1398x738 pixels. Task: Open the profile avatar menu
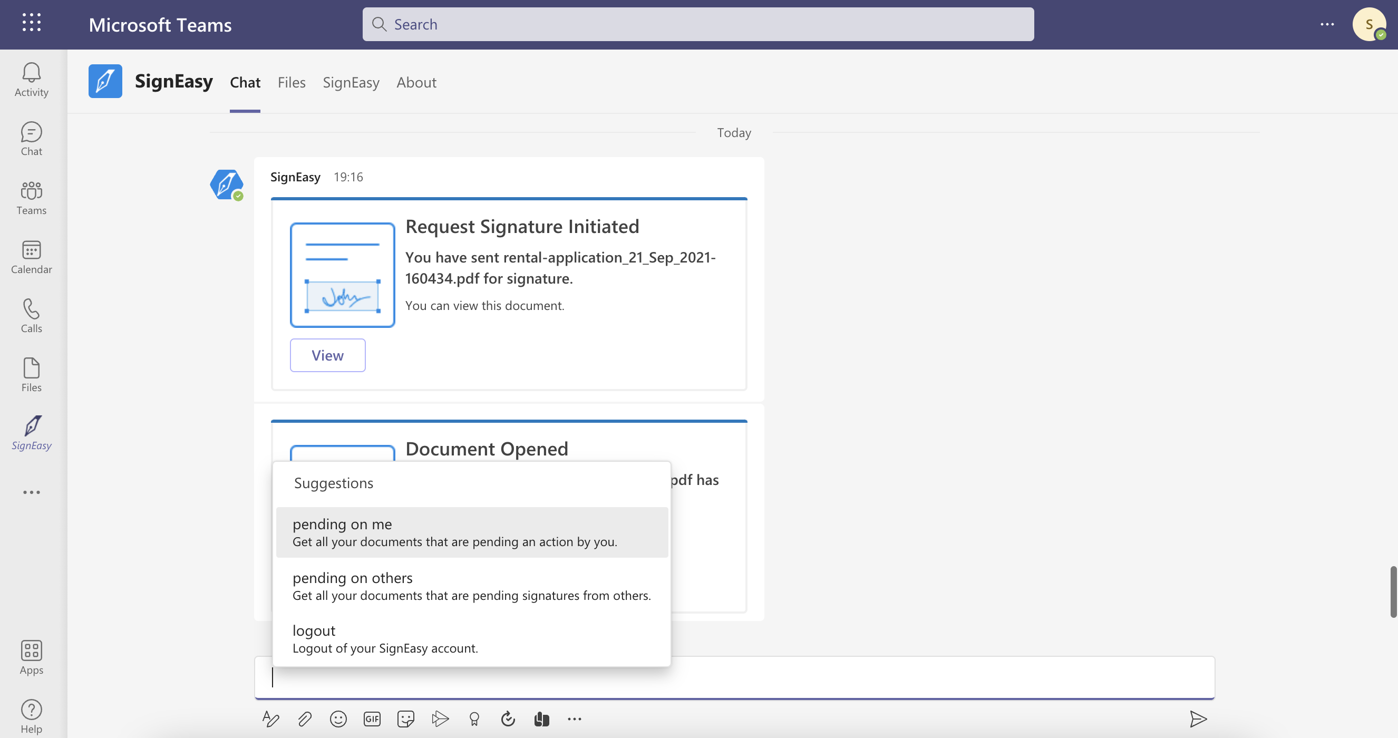coord(1368,24)
